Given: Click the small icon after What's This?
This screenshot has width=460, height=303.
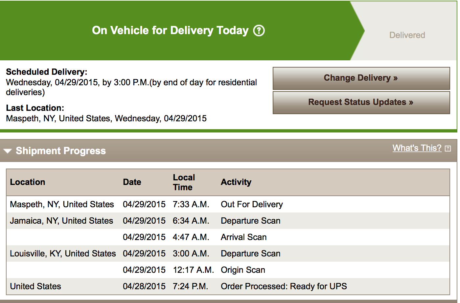Looking at the screenshot, I should tap(448, 149).
